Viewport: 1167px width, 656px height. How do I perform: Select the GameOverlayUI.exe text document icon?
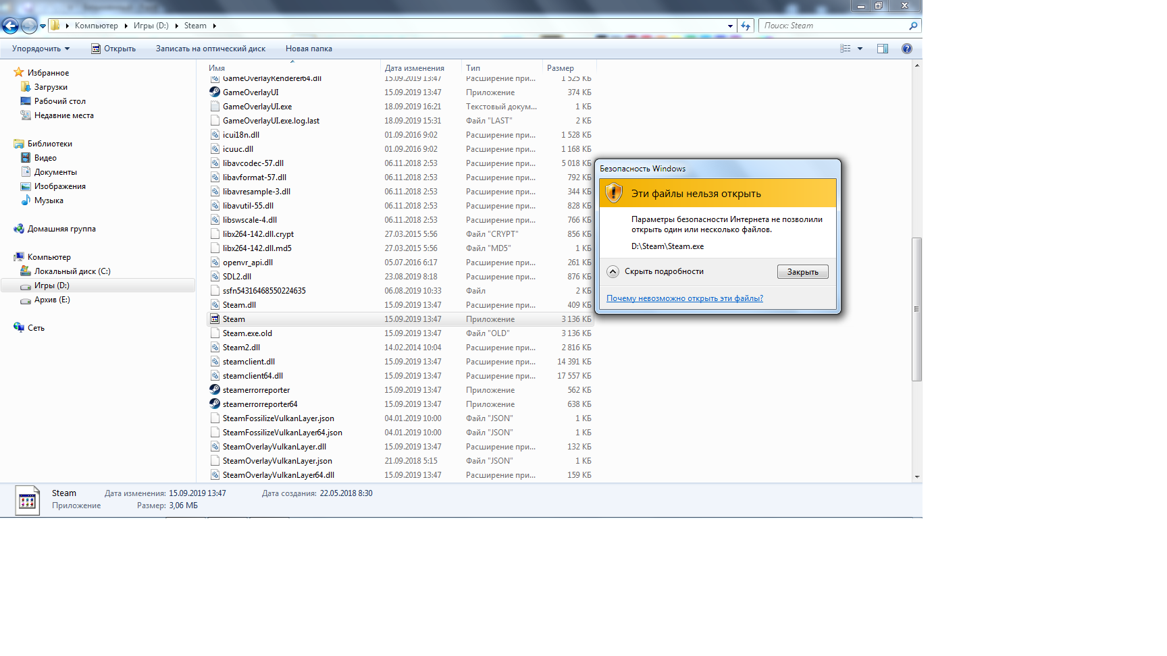tap(215, 107)
